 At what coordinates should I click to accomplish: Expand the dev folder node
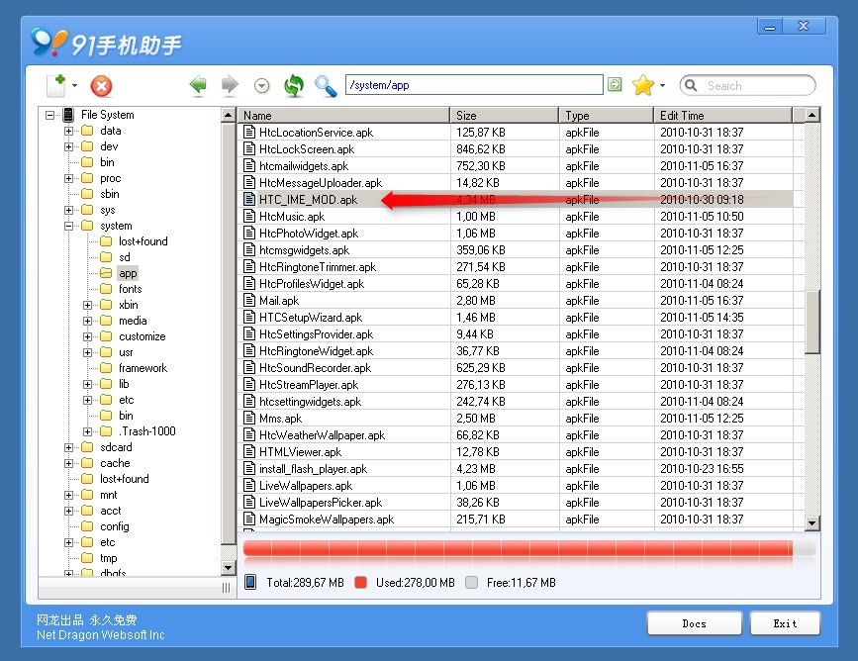tap(68, 146)
